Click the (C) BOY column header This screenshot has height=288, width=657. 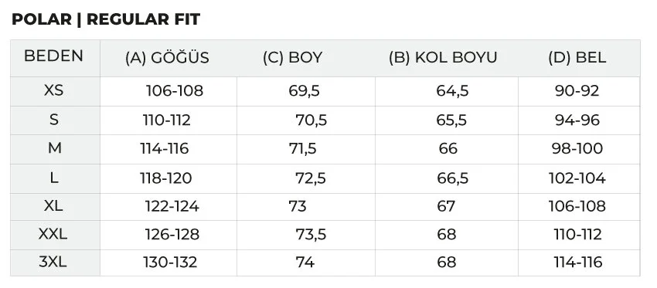(x=292, y=58)
